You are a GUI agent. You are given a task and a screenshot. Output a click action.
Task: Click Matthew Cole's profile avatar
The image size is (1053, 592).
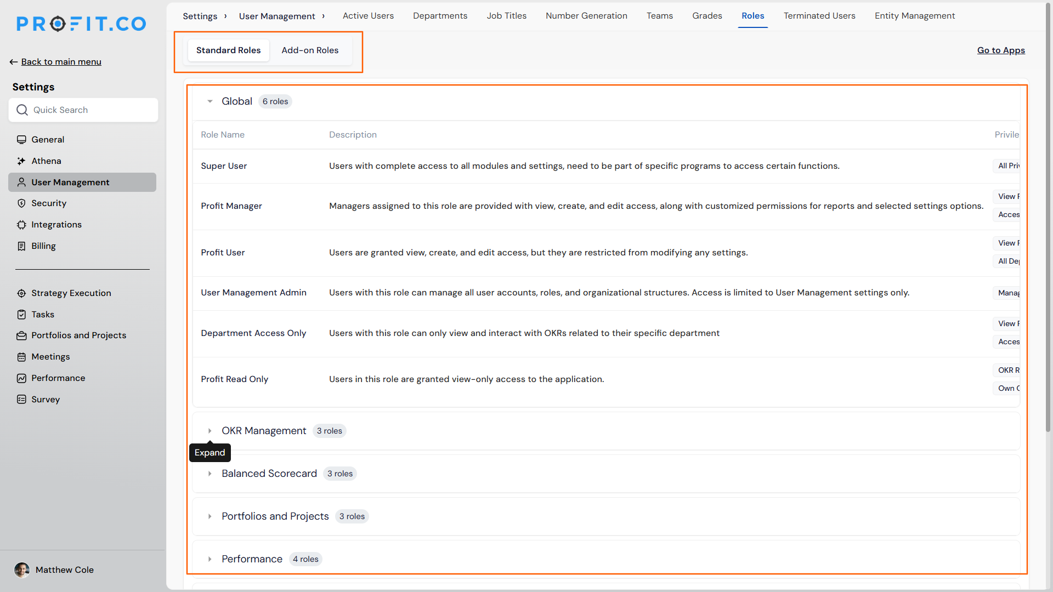pos(22,570)
